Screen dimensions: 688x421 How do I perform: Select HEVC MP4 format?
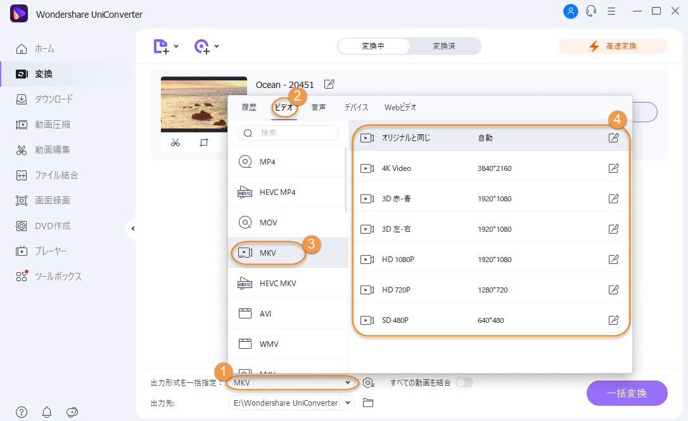pos(288,192)
